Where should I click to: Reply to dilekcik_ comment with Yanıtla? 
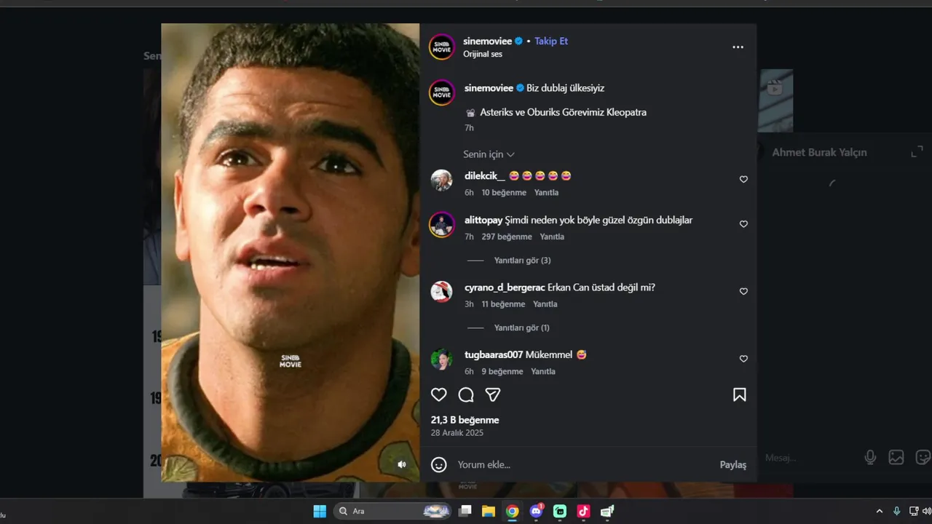pos(546,193)
